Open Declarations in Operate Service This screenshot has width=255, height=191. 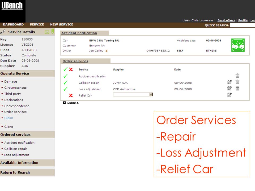[14, 100]
